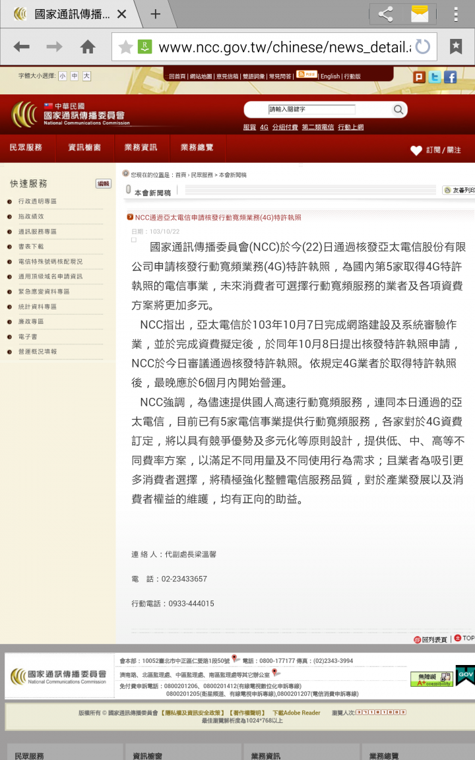Image resolution: width=475 pixels, height=760 pixels.
Task: Open 營運概況填報 in sidebar
Action: tap(38, 352)
